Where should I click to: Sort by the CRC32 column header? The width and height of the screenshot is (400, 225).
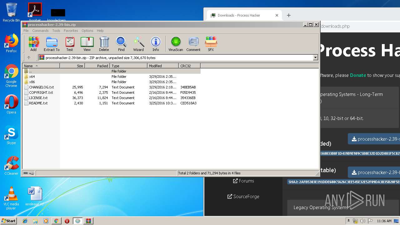[x=189, y=66]
